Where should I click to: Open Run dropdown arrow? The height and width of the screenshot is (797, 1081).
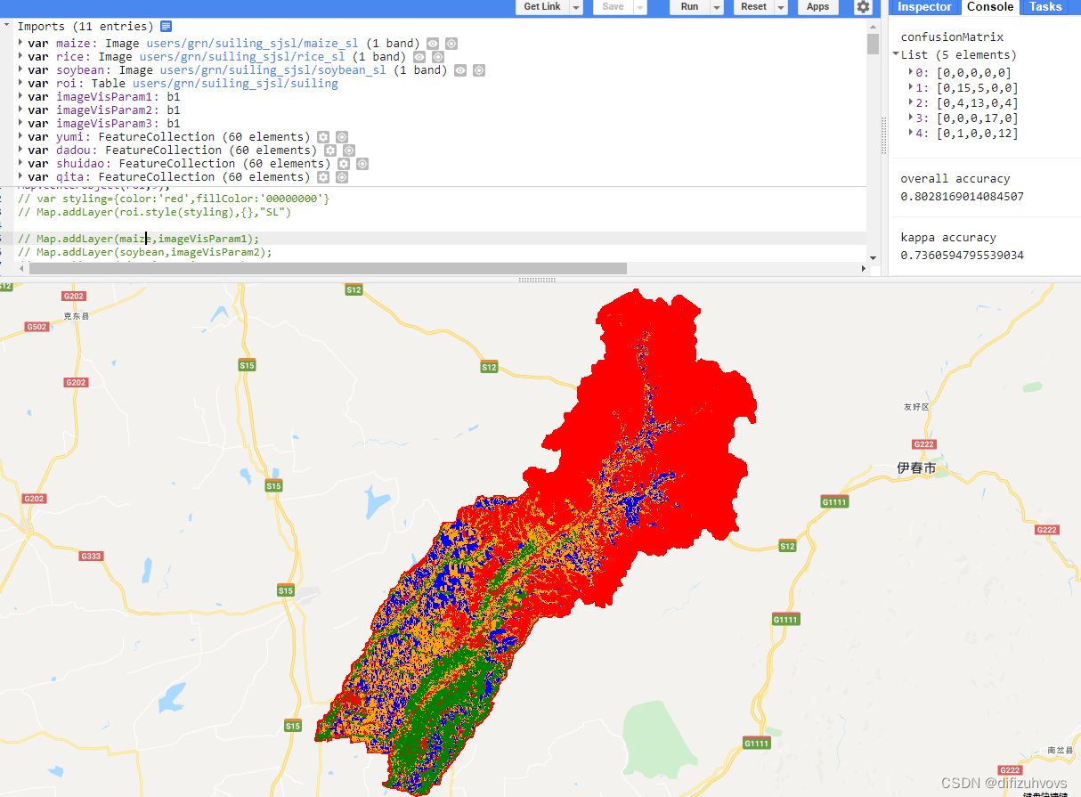(x=717, y=7)
